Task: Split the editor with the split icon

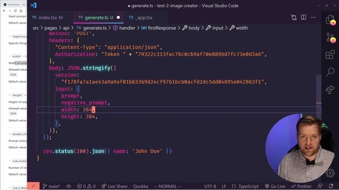Action: (304, 17)
